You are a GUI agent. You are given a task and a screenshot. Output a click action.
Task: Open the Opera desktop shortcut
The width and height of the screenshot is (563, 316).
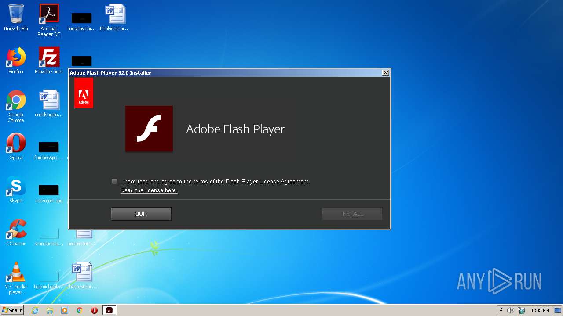16,147
